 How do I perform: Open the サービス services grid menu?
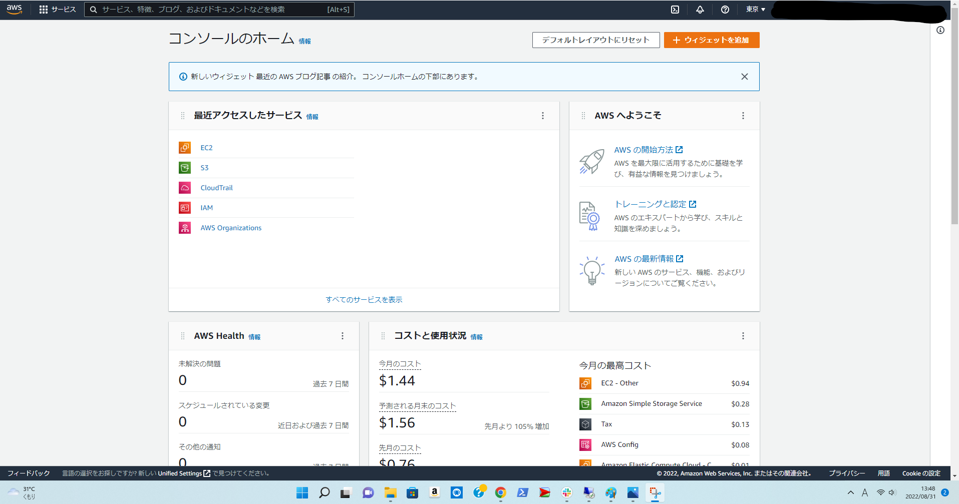coord(57,10)
